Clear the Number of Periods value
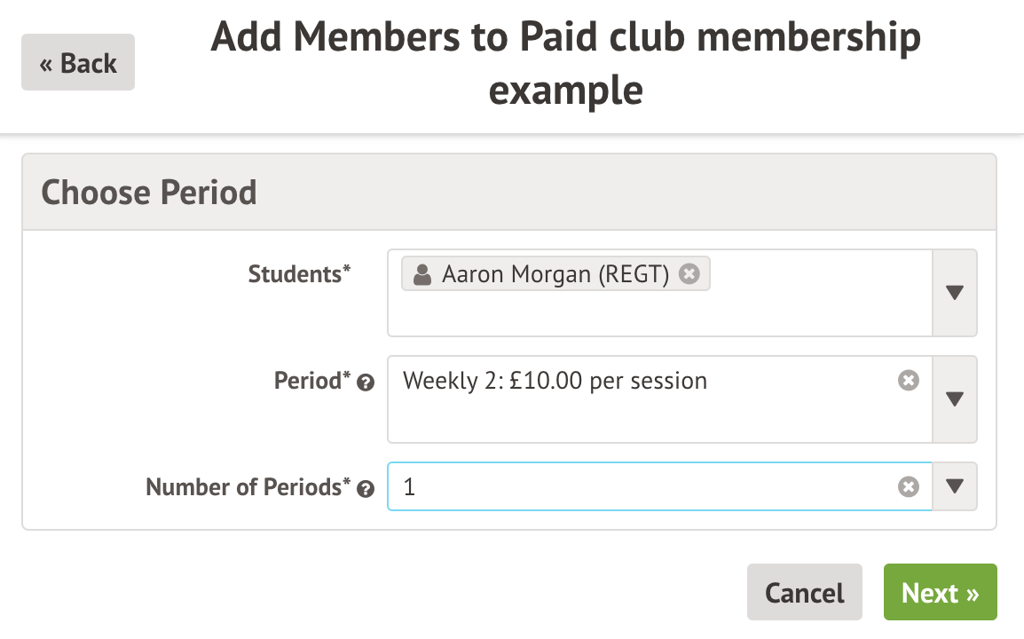Image resolution: width=1024 pixels, height=639 pixels. 908,486
